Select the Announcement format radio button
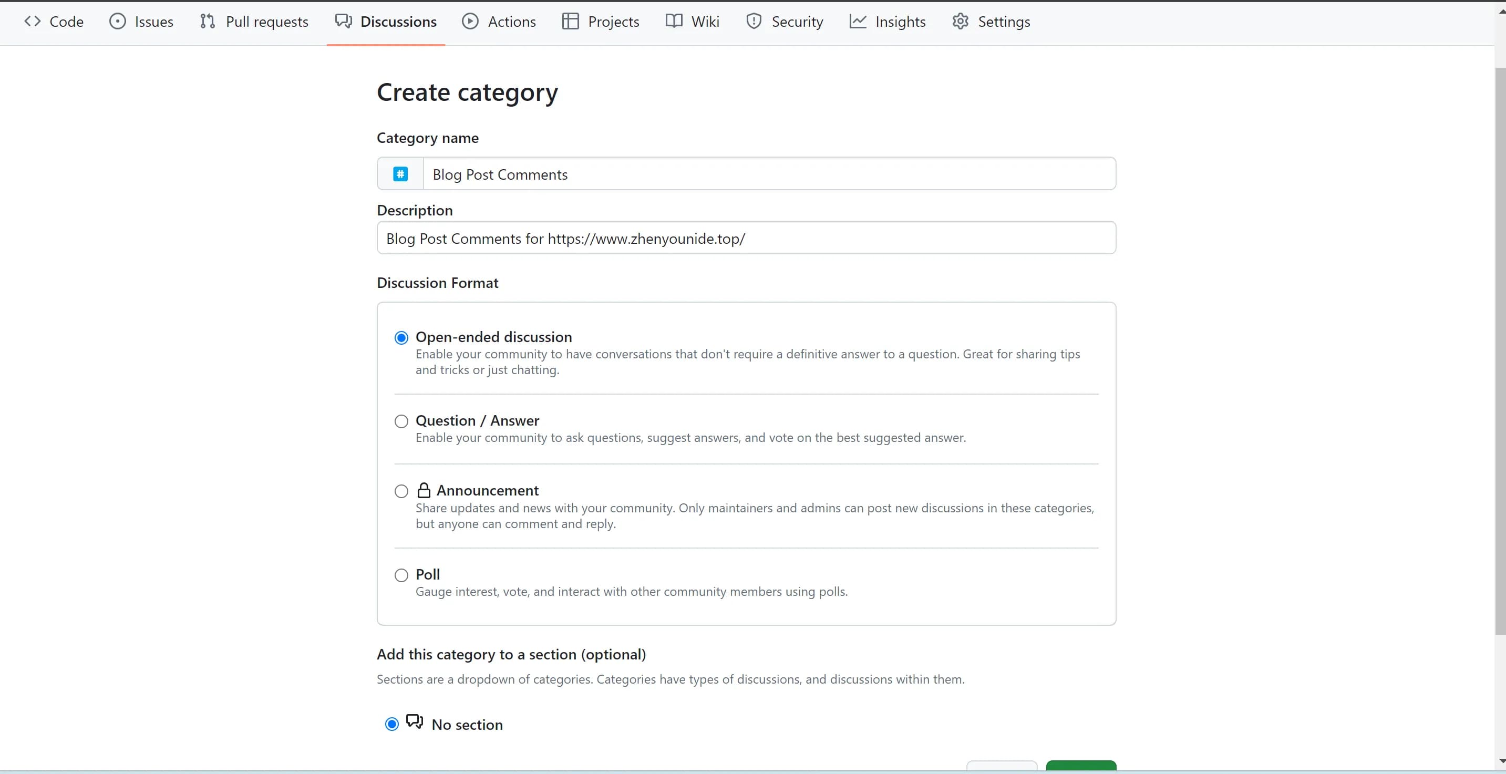This screenshot has width=1506, height=774. click(401, 491)
